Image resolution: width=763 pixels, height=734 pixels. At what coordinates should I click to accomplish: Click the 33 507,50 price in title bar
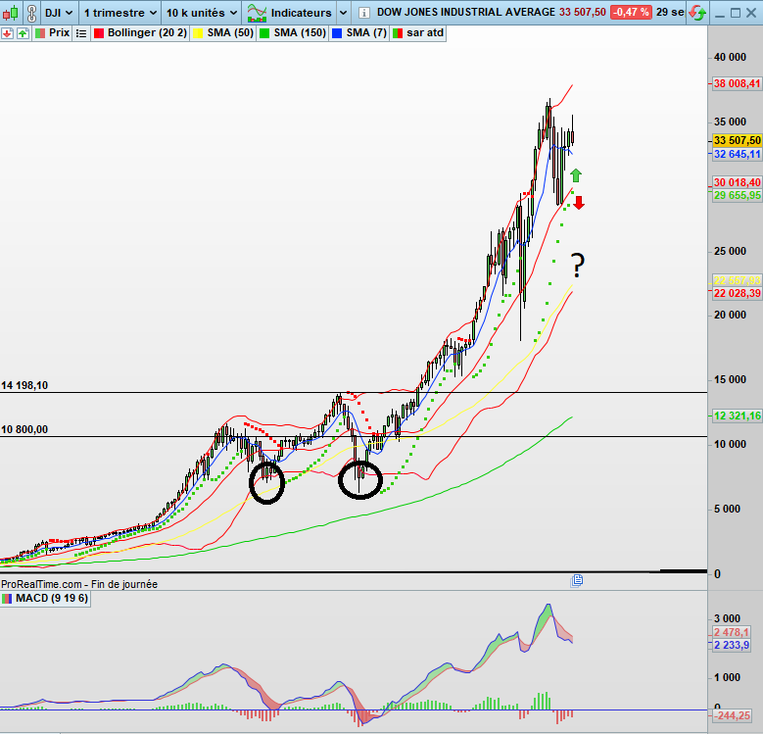coord(583,12)
